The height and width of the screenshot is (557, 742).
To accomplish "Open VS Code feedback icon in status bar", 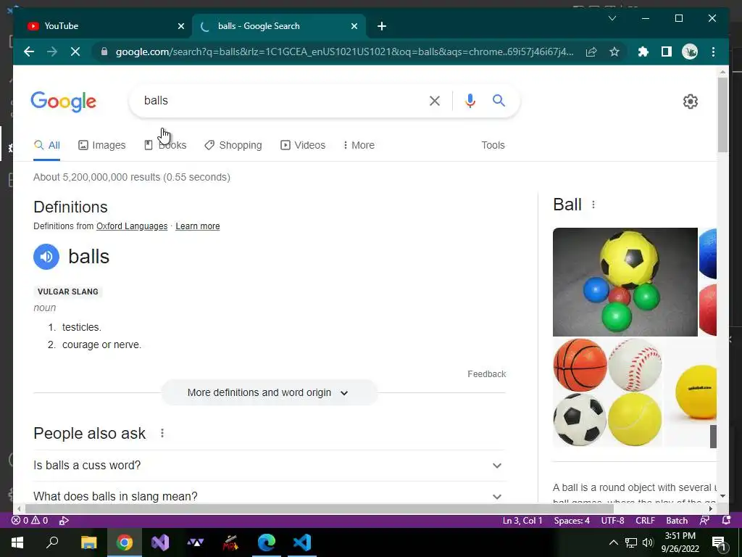I will (x=704, y=521).
